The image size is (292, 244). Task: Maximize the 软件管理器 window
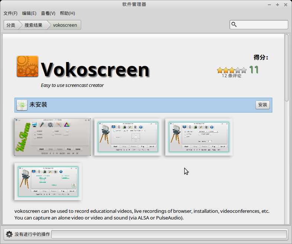point(278,5)
